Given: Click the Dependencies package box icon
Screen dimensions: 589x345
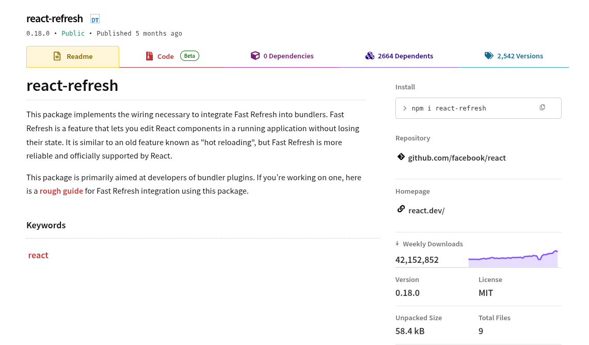Looking at the screenshot, I should click(256, 55).
